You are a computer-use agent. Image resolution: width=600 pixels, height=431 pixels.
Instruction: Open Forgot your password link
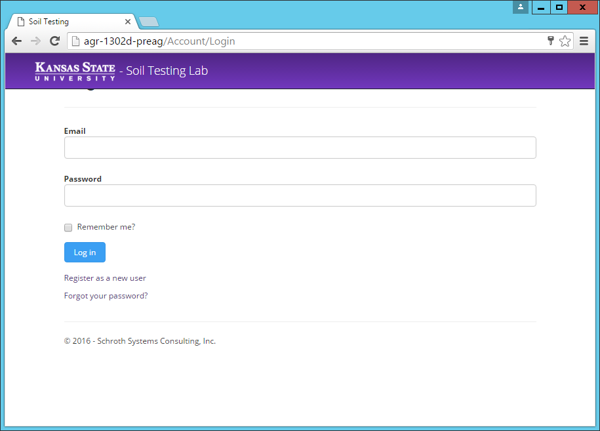(x=106, y=296)
